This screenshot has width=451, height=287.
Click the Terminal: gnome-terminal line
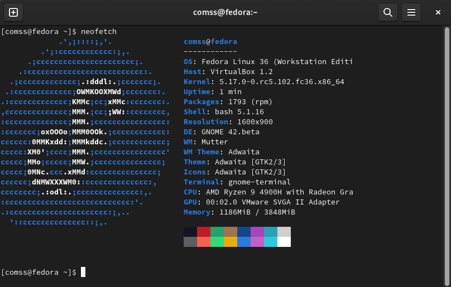point(237,182)
